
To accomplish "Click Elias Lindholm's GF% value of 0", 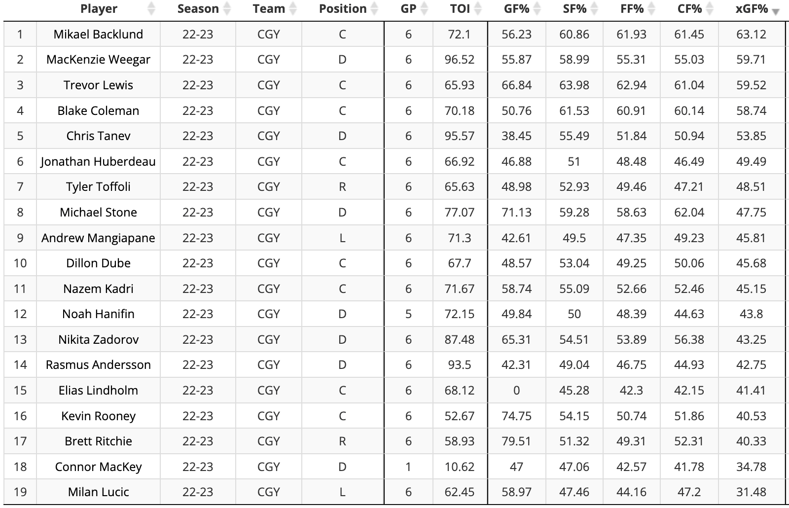I will click(516, 391).
